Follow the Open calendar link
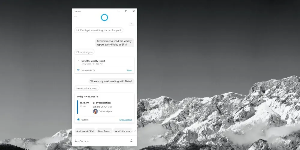The width and height of the screenshot is (300, 150). 126,120
